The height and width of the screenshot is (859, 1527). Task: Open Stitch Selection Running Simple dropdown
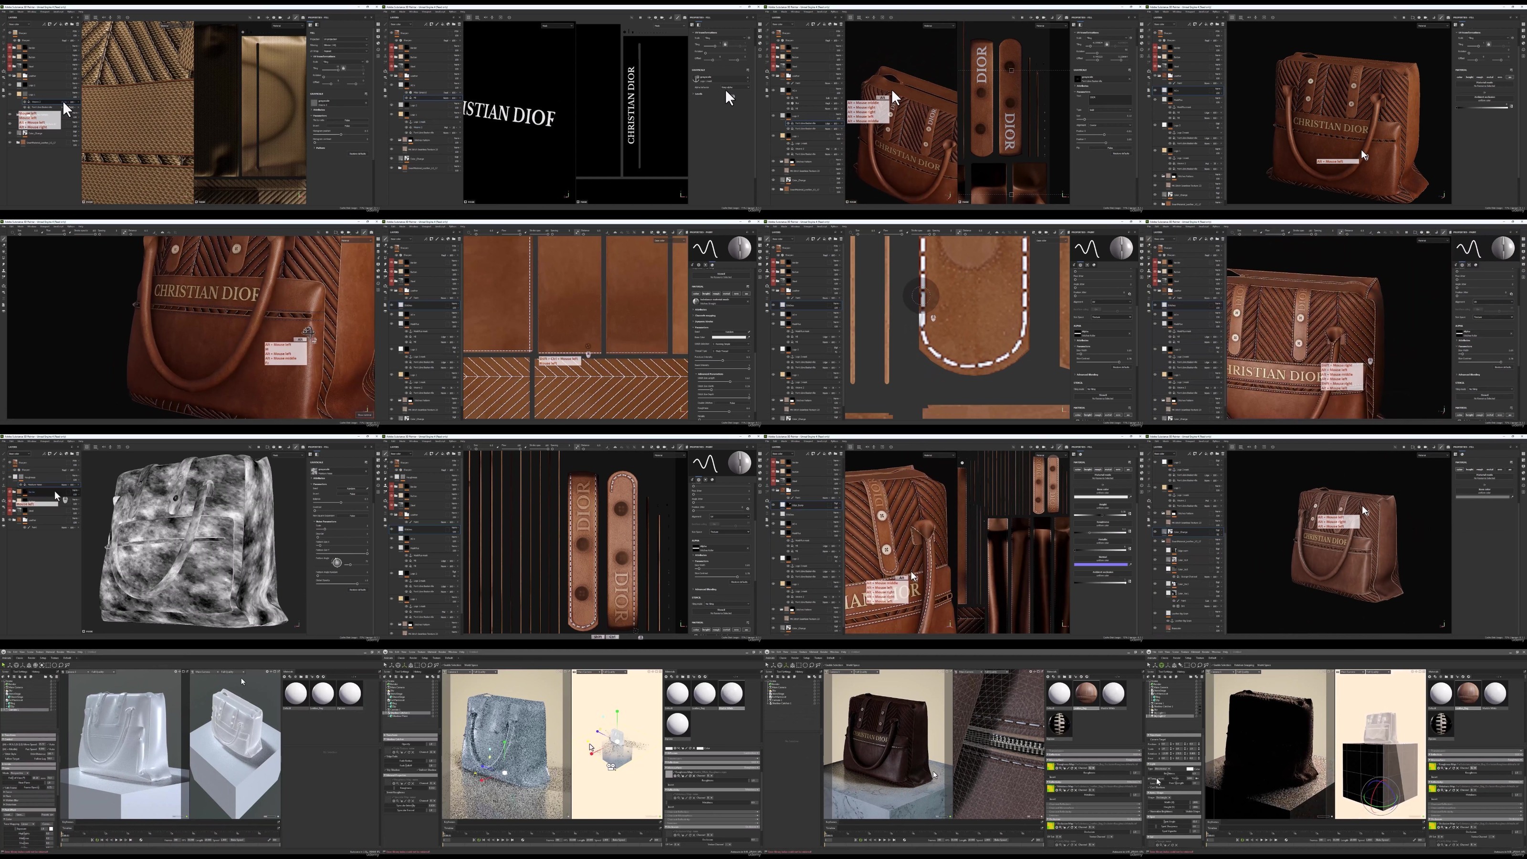point(732,345)
